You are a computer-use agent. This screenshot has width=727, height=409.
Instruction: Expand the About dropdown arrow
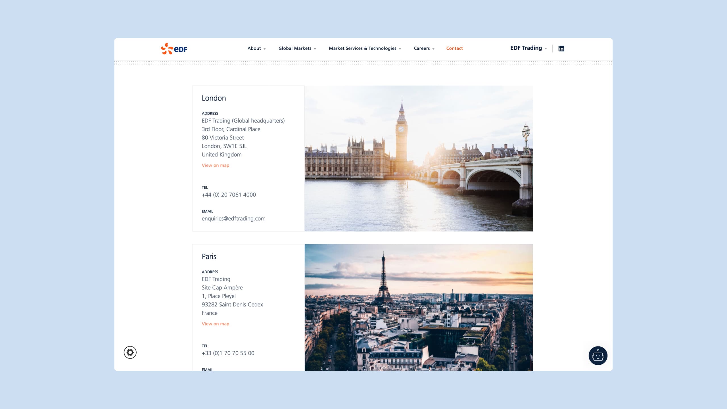click(264, 49)
